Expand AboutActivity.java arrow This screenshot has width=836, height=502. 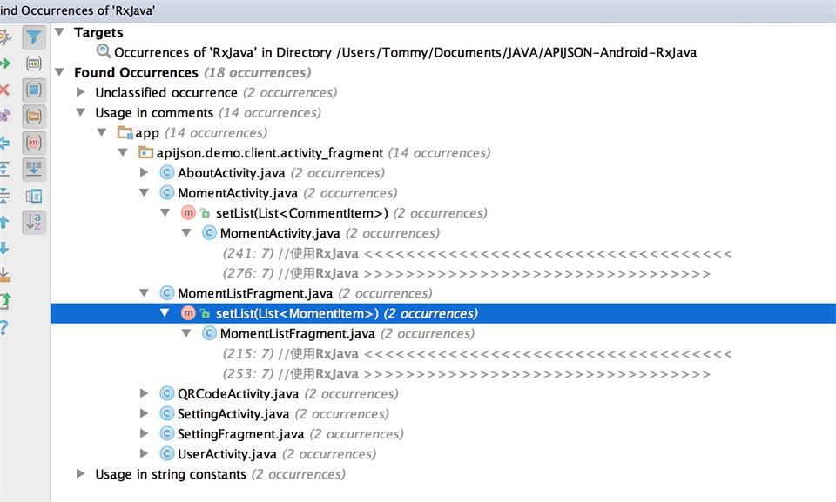tap(144, 172)
